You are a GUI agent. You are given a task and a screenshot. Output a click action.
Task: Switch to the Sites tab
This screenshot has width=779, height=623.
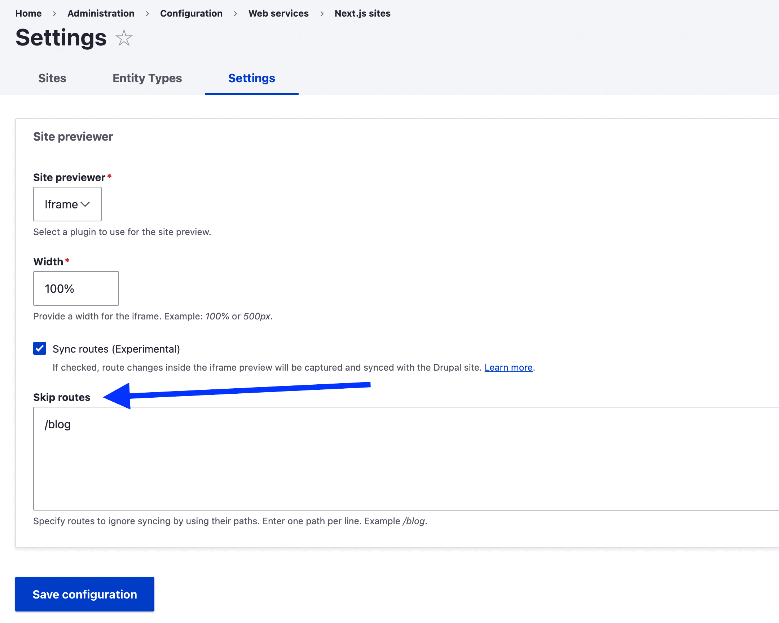52,78
